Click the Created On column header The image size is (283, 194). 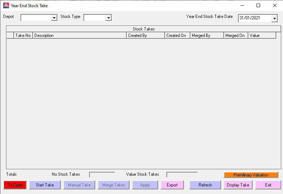177,35
